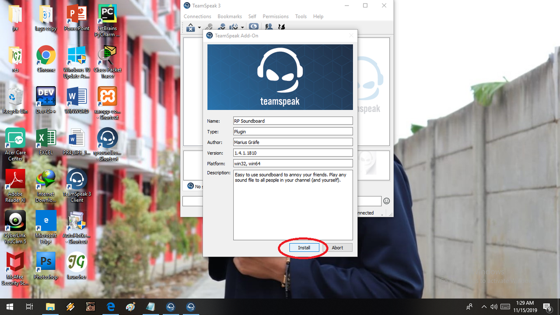Expand the away status dropdown arrow

(242, 27)
